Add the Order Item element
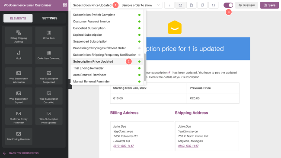The image size is (281, 158). [49, 35]
